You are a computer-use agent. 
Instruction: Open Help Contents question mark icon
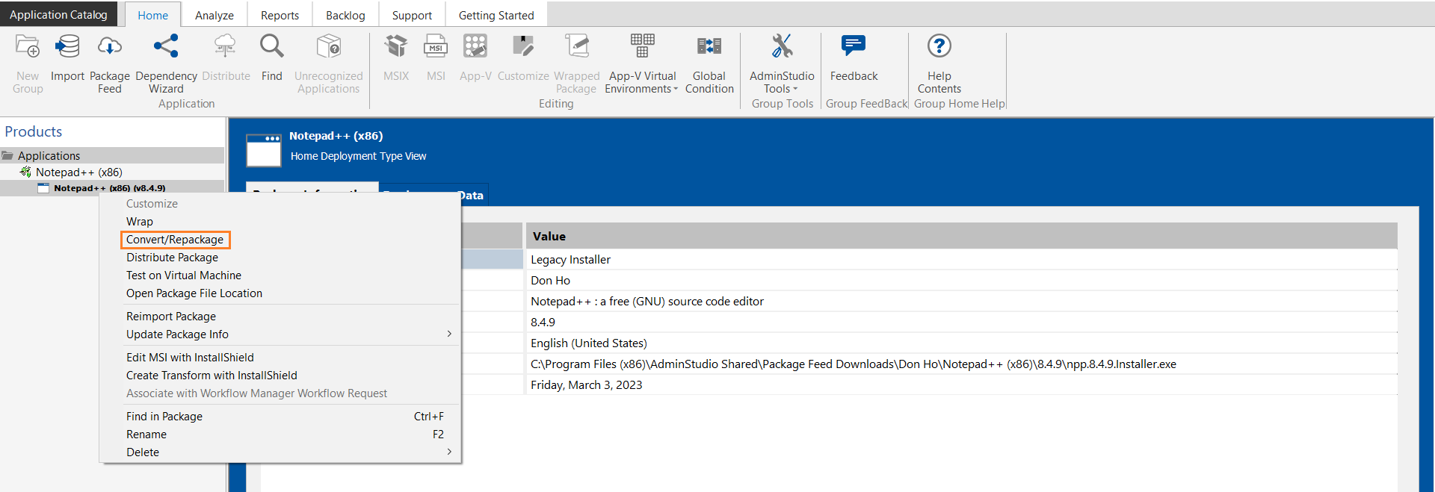[x=939, y=48]
